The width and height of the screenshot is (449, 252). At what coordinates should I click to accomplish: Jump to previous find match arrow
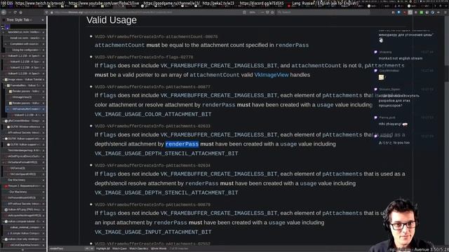pos(87,249)
